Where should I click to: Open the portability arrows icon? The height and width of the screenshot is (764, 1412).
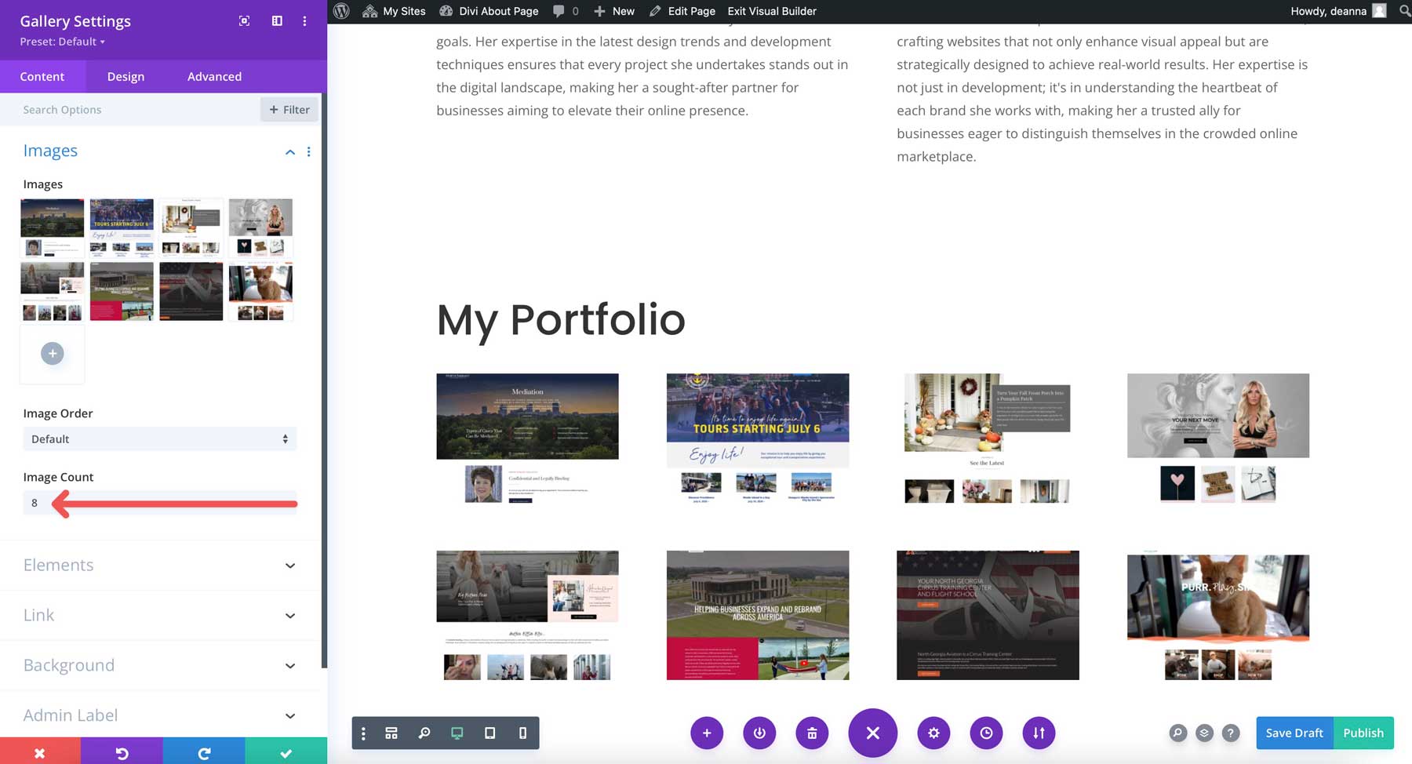click(x=1039, y=733)
